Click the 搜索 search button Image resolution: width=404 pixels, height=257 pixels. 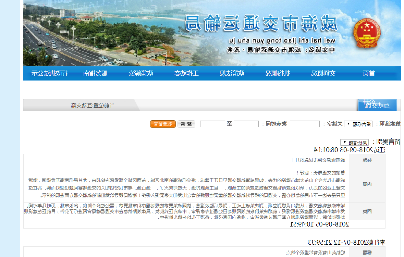186,124
